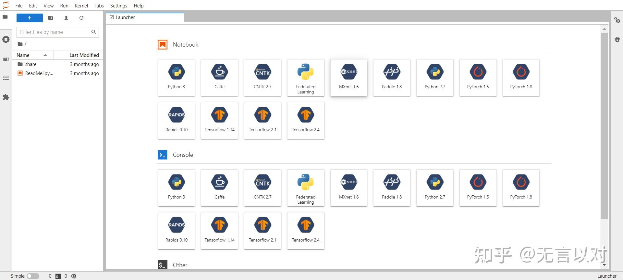Launch a Tensorflow 2.1 notebook
Image resolution: width=623 pixels, height=280 pixels.
click(x=263, y=121)
